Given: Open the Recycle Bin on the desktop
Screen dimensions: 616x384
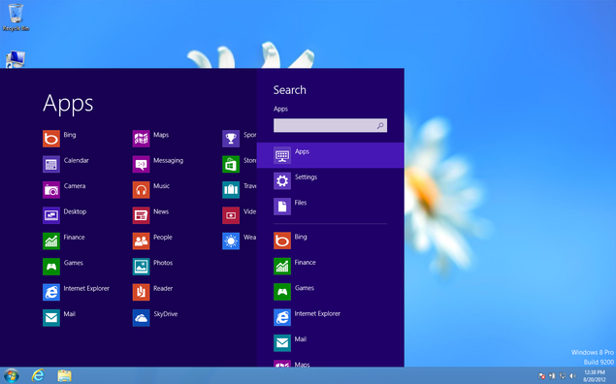Looking at the screenshot, I should coord(16,17).
